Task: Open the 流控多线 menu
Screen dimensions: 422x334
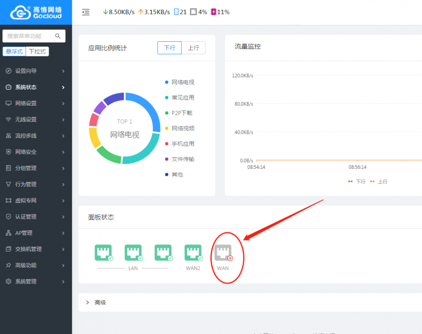Action: (x=26, y=135)
